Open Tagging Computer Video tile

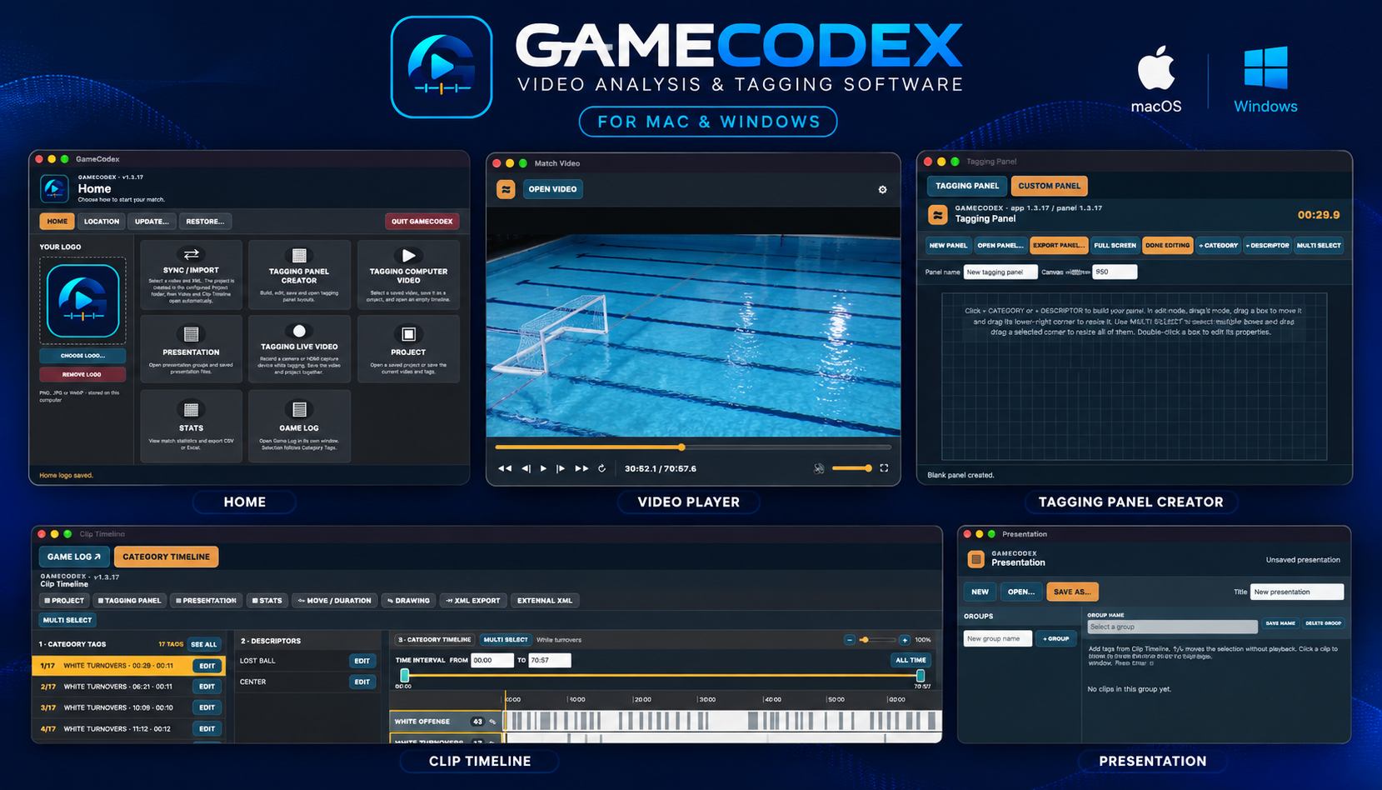coord(408,274)
